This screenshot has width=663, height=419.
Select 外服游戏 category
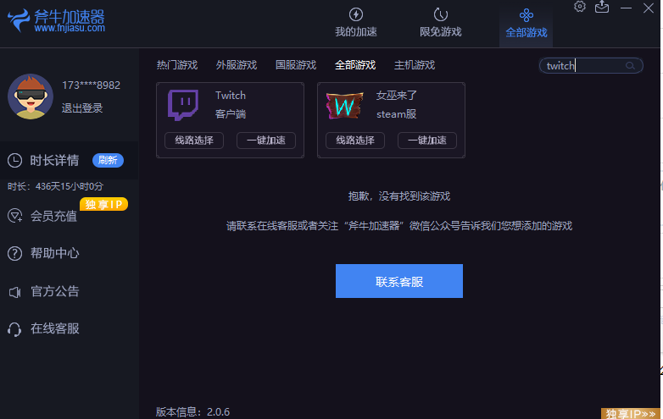237,65
